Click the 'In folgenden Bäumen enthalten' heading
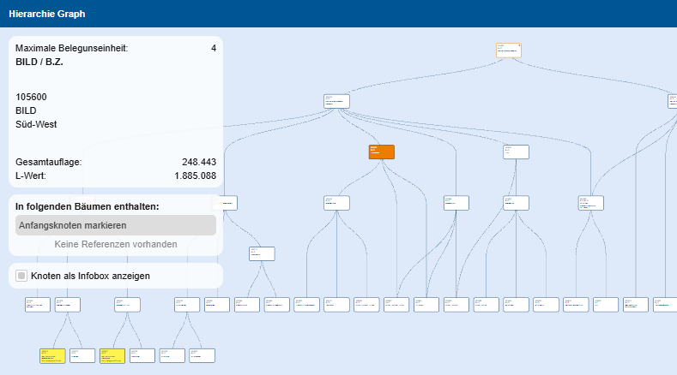 coord(87,206)
